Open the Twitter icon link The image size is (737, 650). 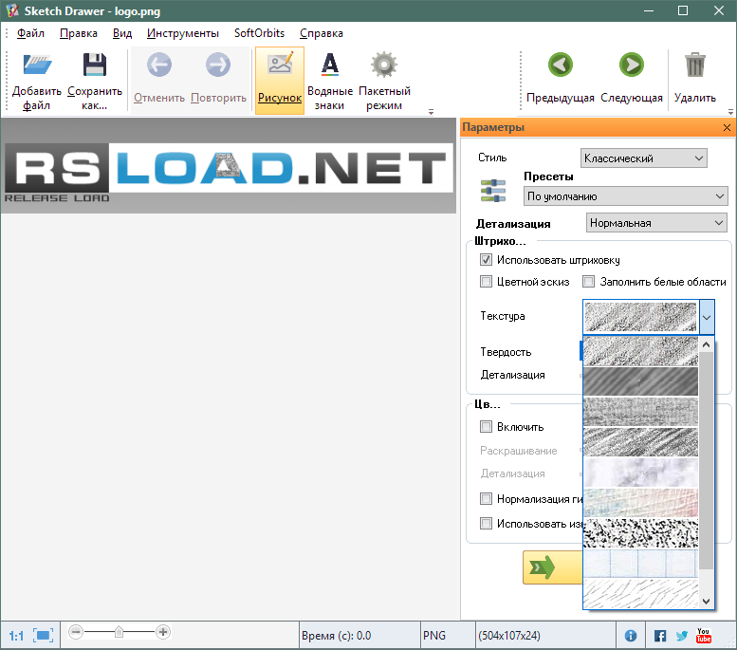(x=682, y=636)
